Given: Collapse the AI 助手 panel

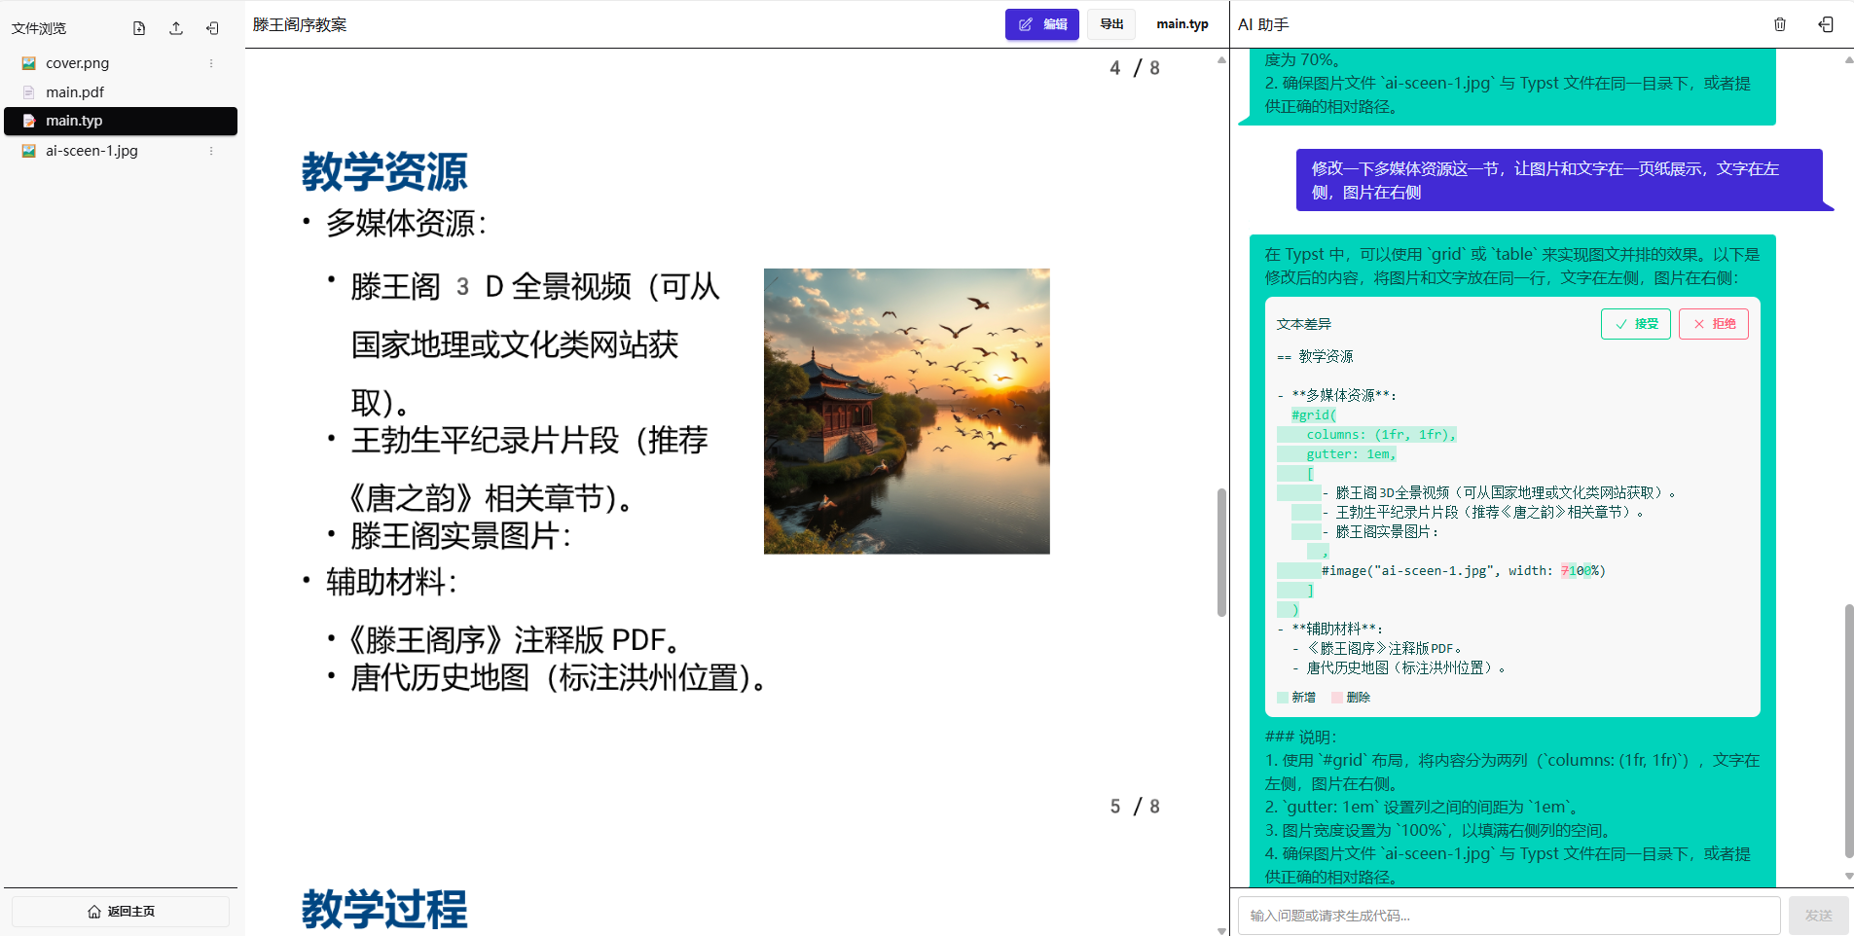Looking at the screenshot, I should coord(1825,24).
